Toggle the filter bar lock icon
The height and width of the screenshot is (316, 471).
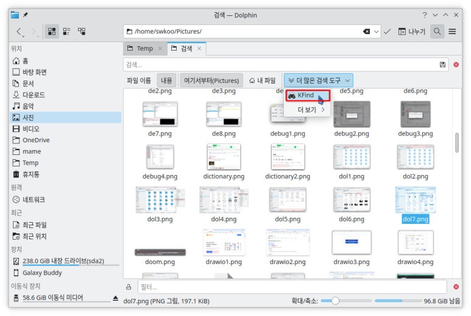pos(129,287)
